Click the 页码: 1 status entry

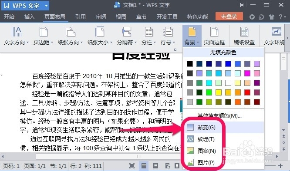pos(11,166)
